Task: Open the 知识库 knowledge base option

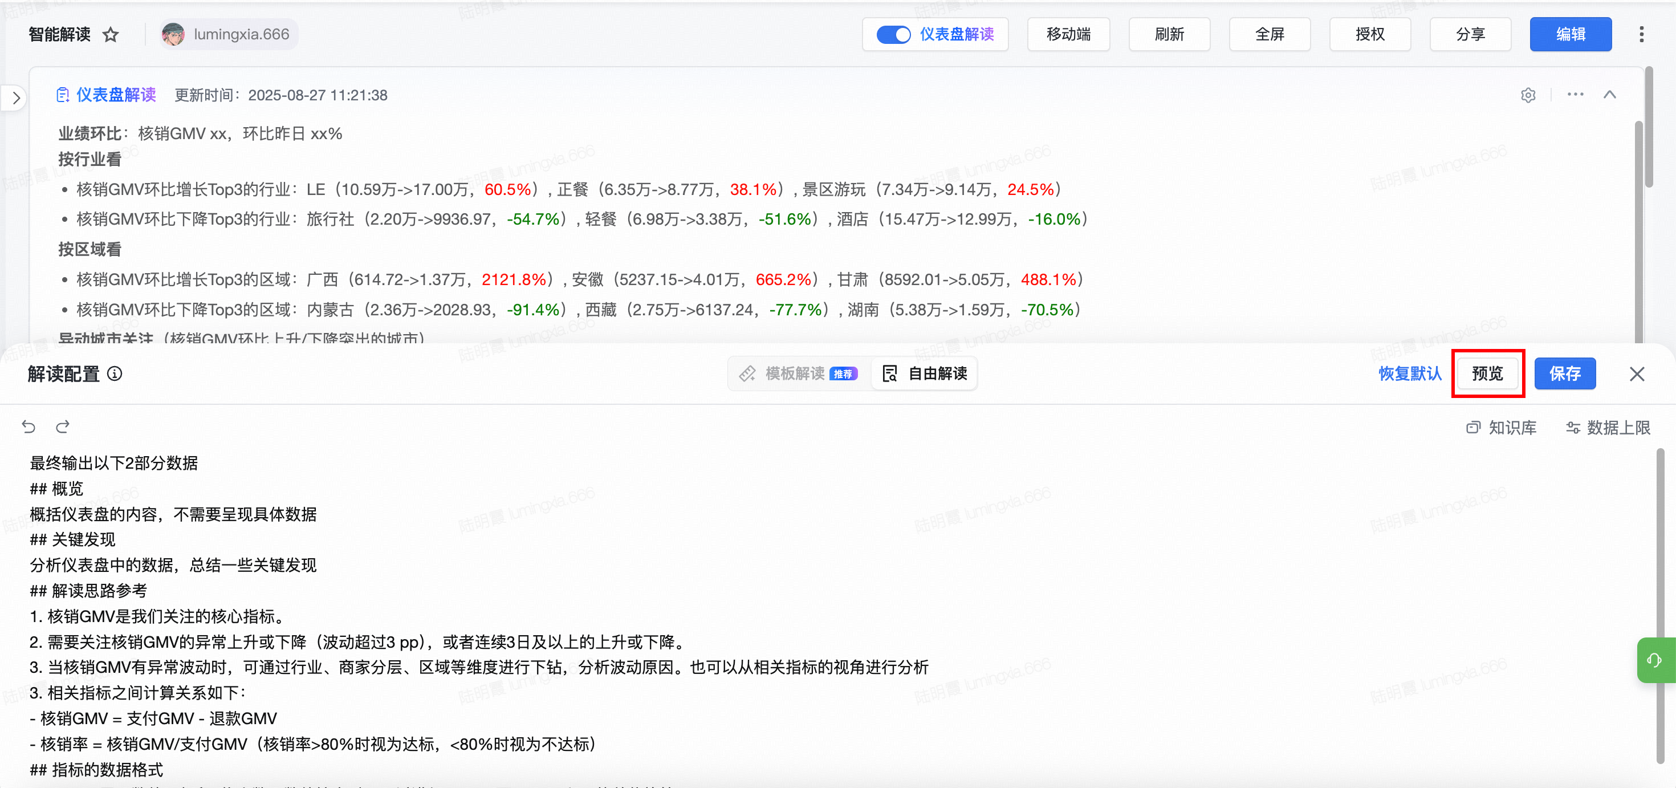Action: pos(1501,428)
